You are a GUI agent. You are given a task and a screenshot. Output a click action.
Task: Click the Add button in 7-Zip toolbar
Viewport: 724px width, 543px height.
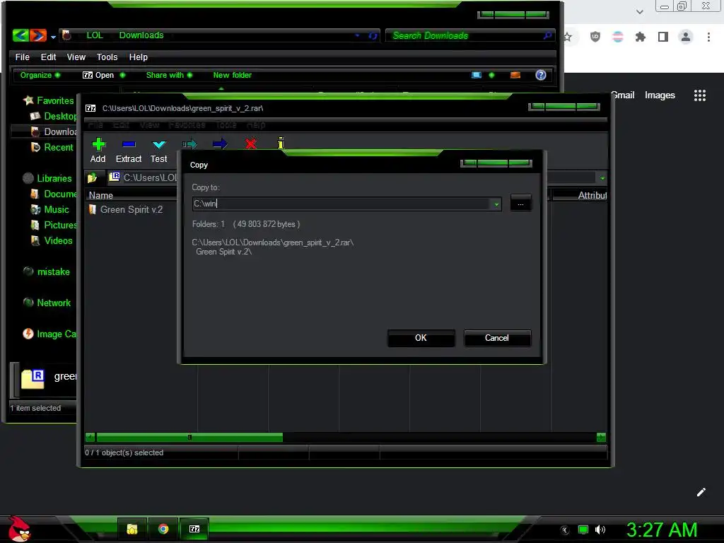[98, 151]
